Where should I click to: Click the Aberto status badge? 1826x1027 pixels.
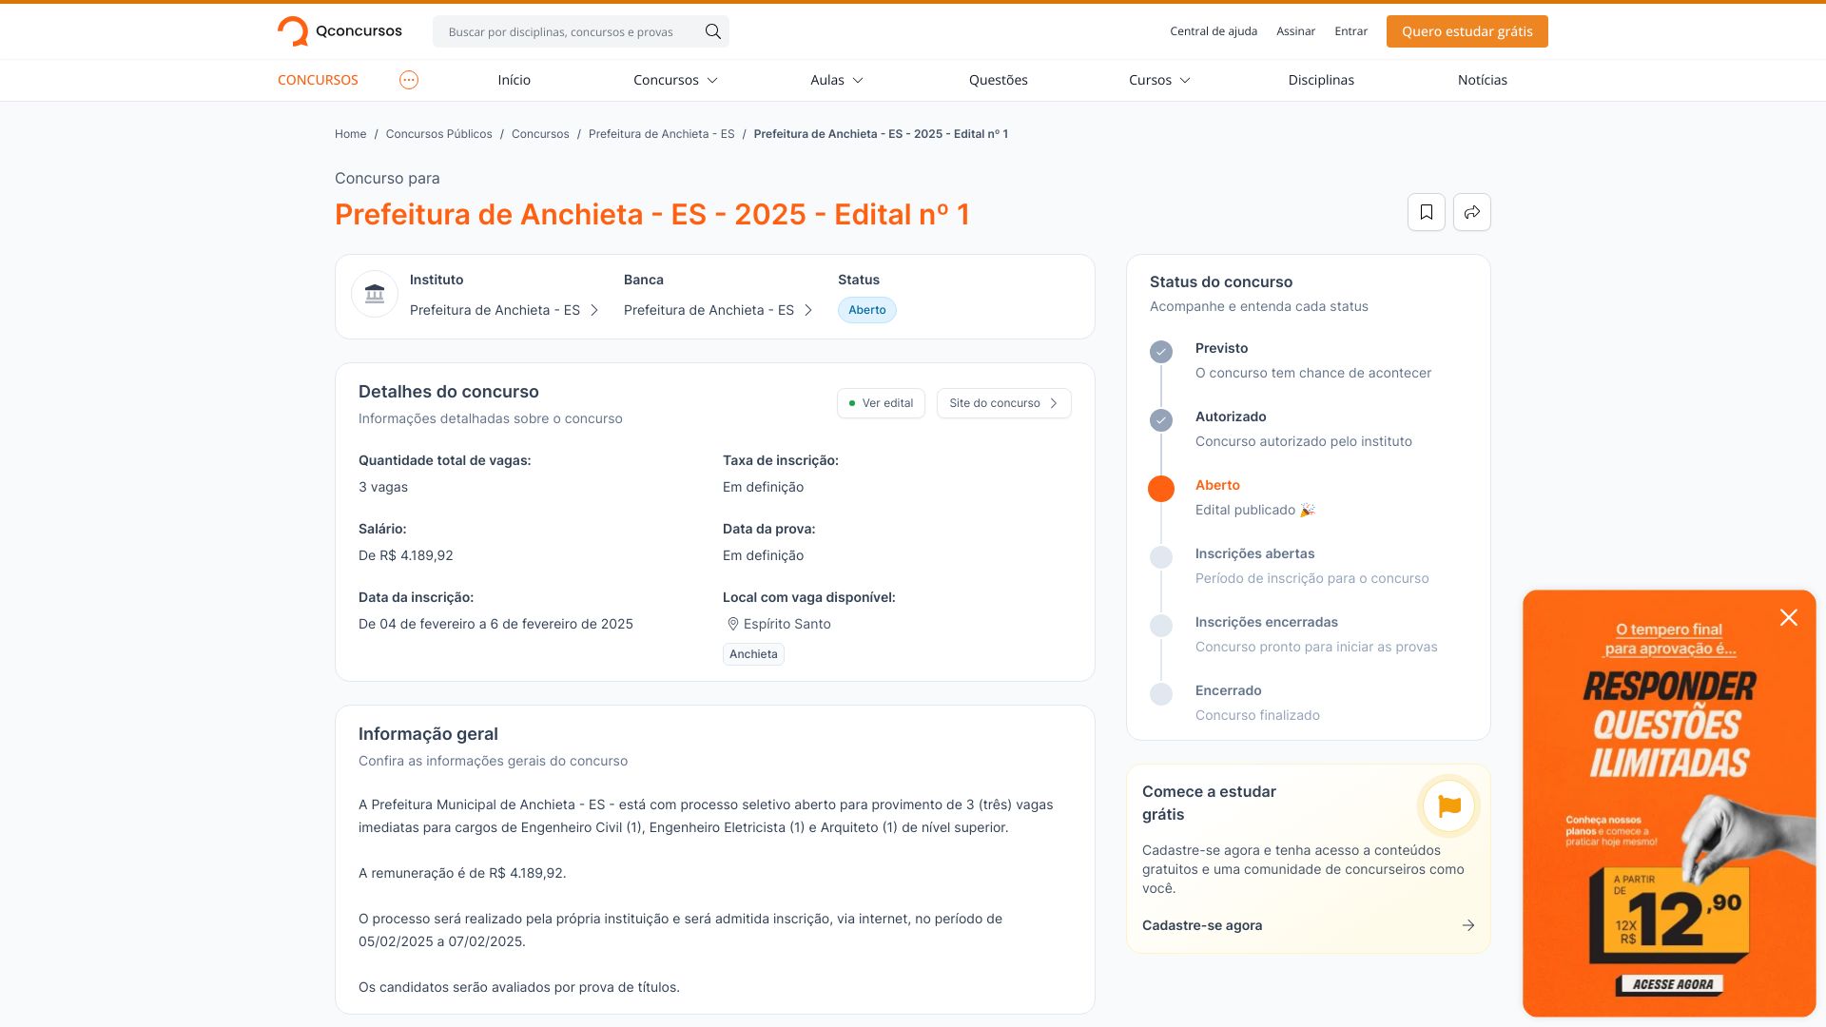click(x=866, y=310)
